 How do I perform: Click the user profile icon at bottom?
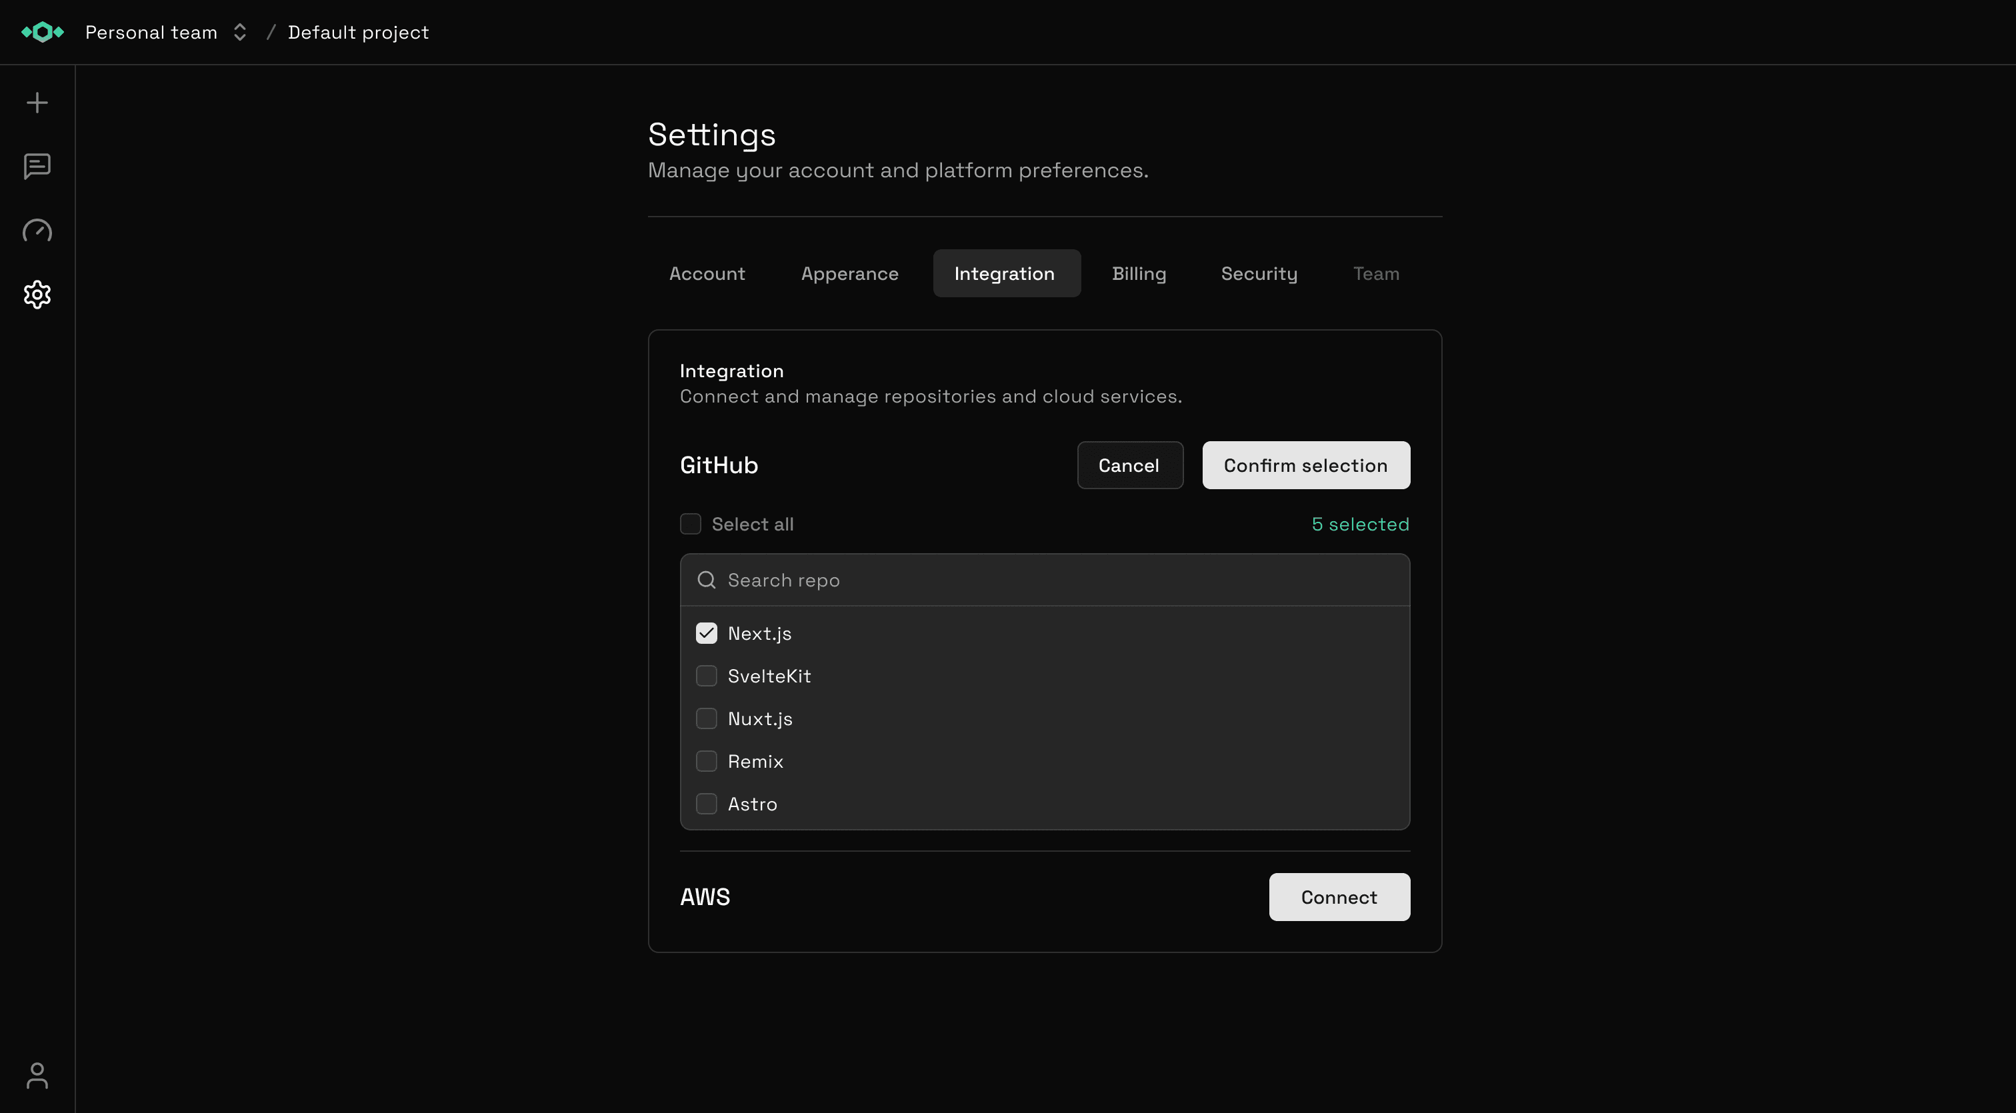click(x=37, y=1076)
